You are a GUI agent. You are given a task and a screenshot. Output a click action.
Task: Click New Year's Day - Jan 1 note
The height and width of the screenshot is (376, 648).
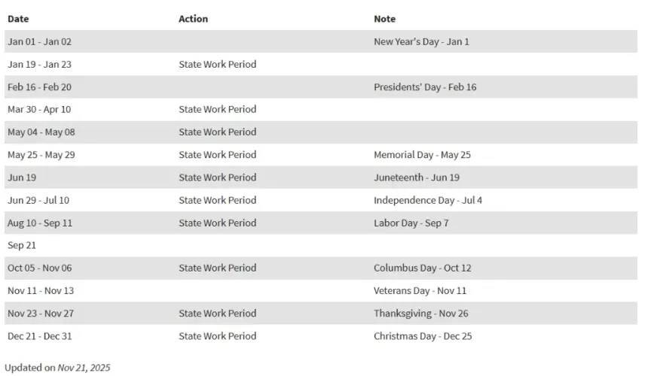(421, 41)
